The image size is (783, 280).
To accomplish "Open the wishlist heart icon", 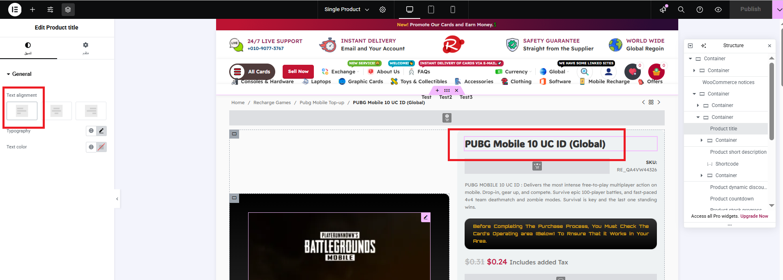I will pos(633,72).
